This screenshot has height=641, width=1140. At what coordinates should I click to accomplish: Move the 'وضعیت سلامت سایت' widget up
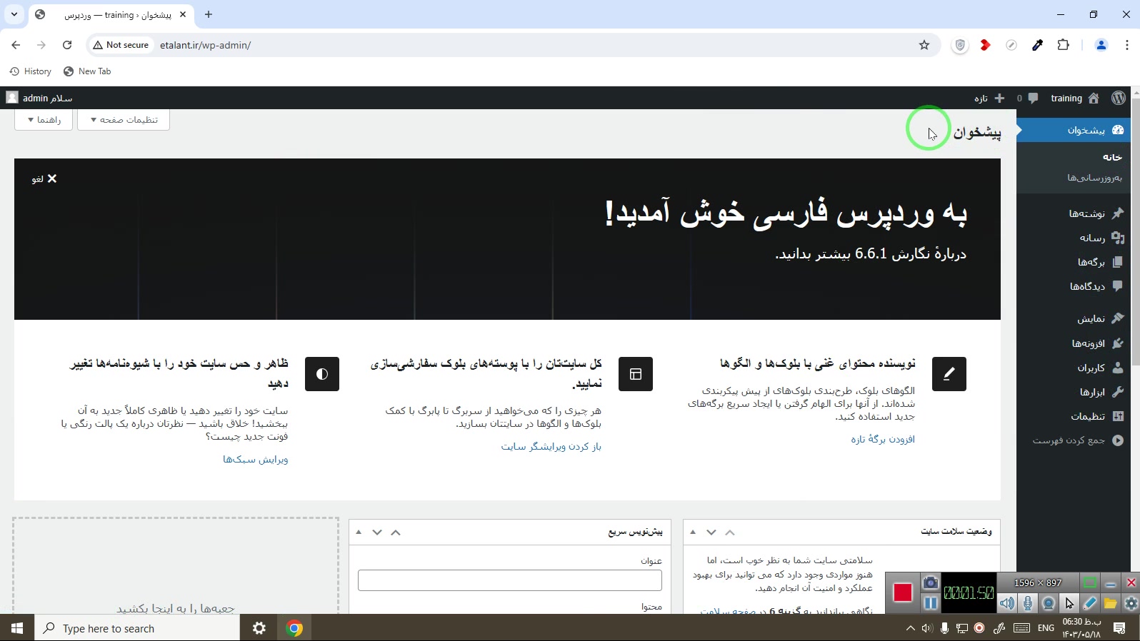[x=730, y=533]
